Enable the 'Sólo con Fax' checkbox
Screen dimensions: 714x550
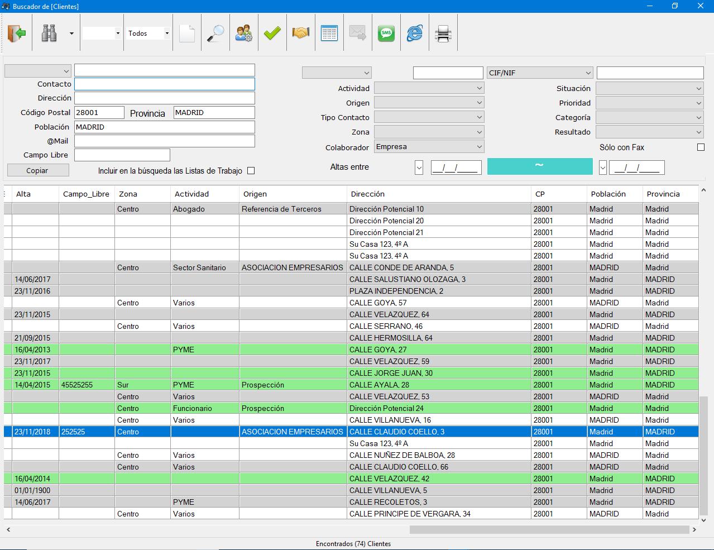[701, 147]
